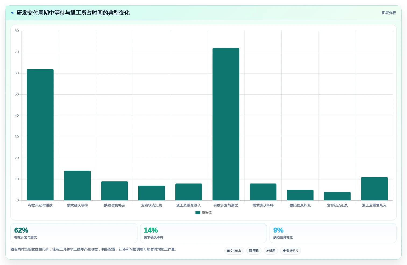Click the second 返工及重复录入 bar at 11

(x=374, y=189)
